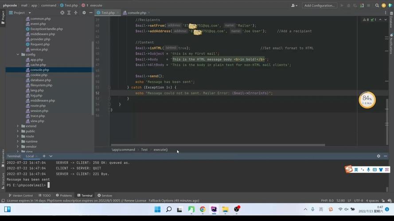Open the Version Control tool window
The height and width of the screenshot is (221, 394).
(20, 195)
